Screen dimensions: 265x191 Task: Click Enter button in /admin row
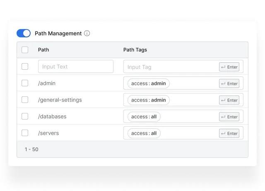(x=229, y=83)
